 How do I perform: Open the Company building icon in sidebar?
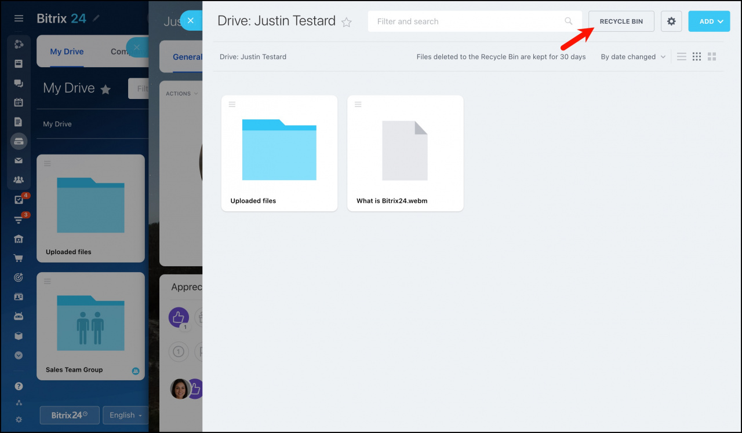19,238
